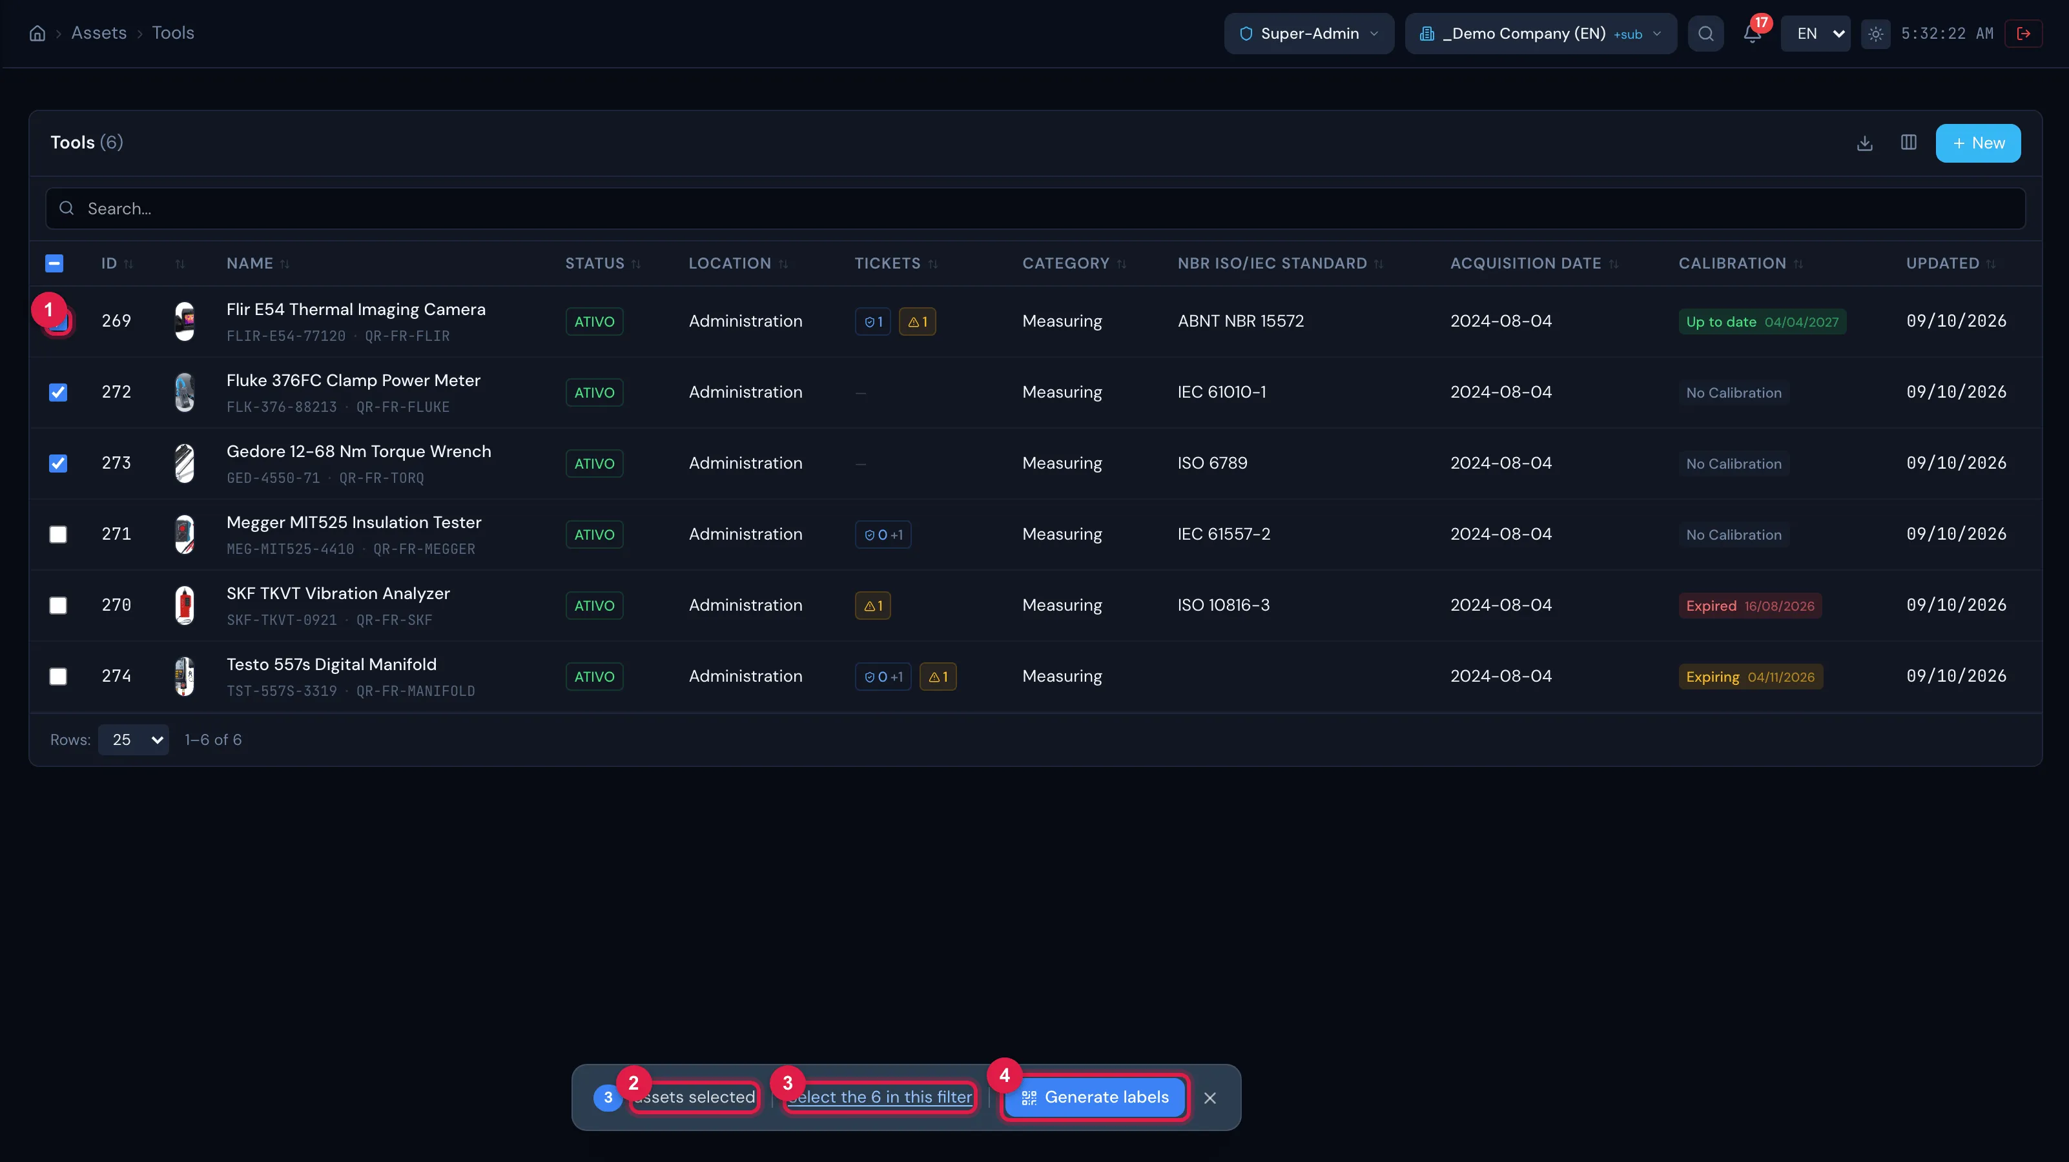Click the New tool button
2069x1162 pixels.
(x=1977, y=144)
